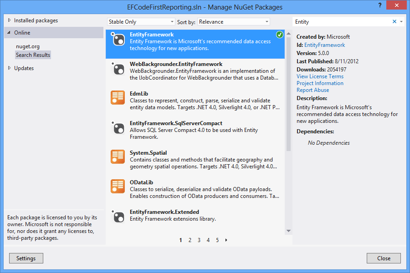
Task: Click the 'Version: 5.0.0' text
Action: point(313,53)
